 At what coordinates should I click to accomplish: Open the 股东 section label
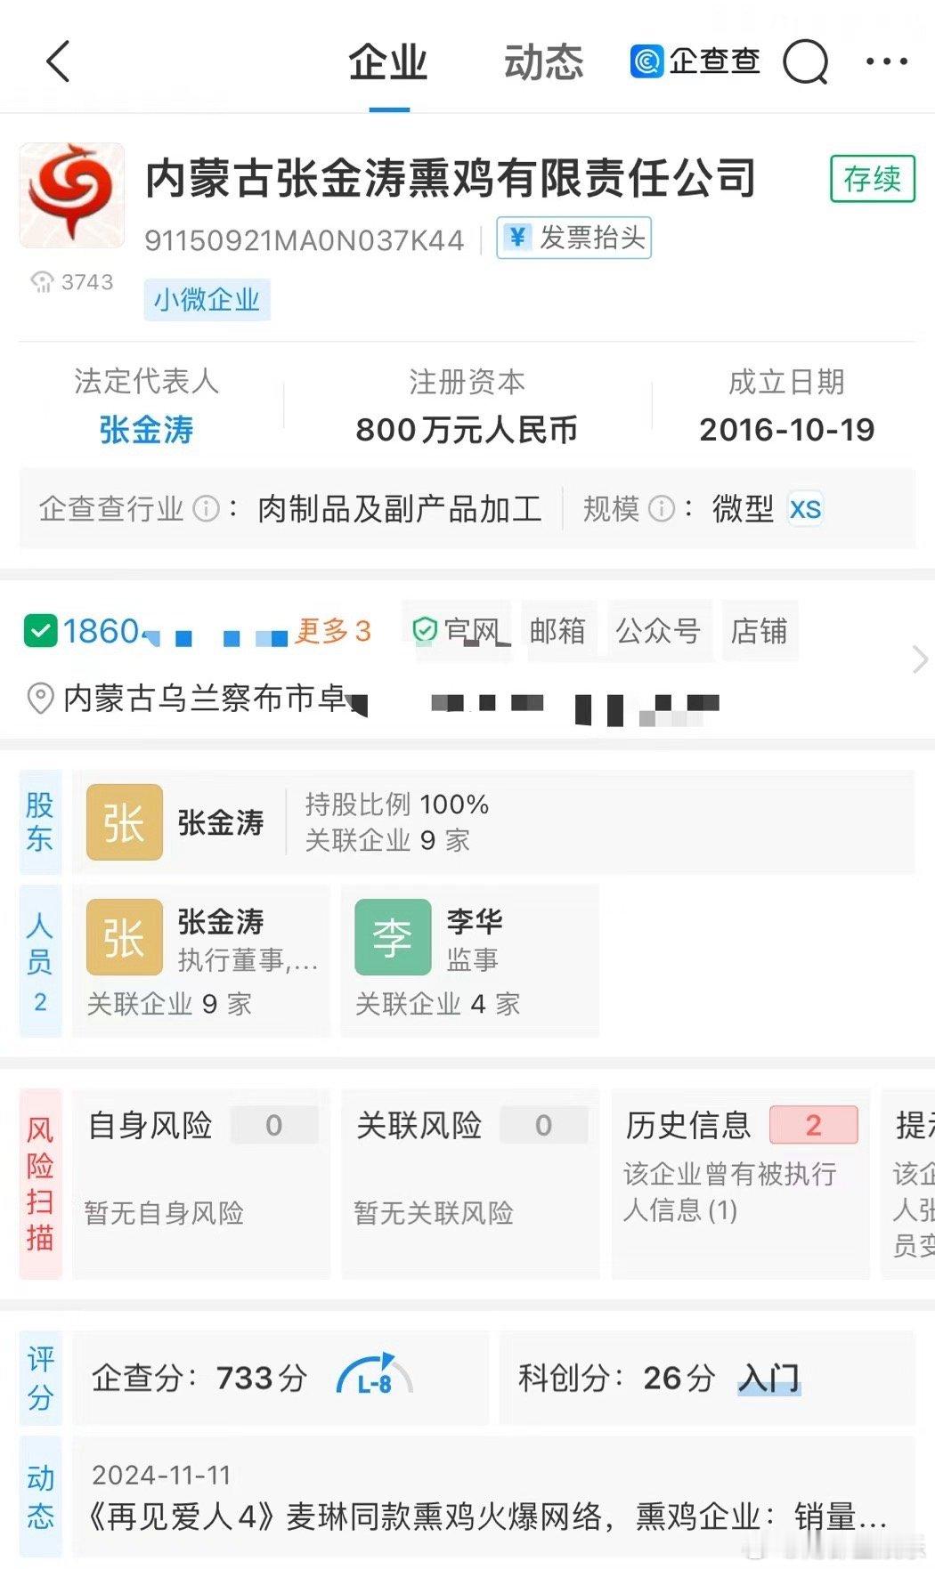[40, 821]
